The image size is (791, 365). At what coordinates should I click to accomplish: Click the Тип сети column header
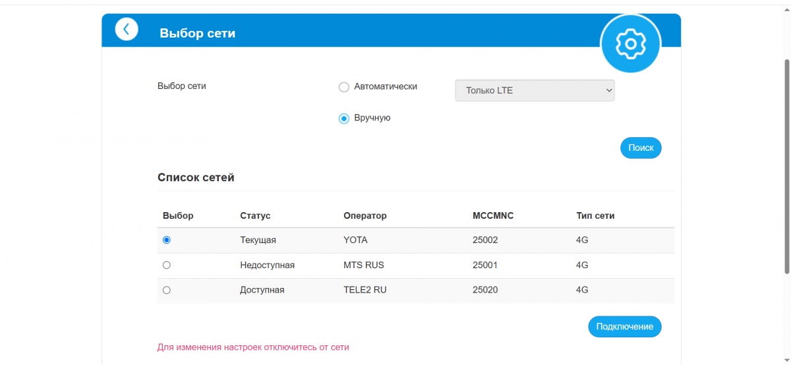pyautogui.click(x=595, y=216)
